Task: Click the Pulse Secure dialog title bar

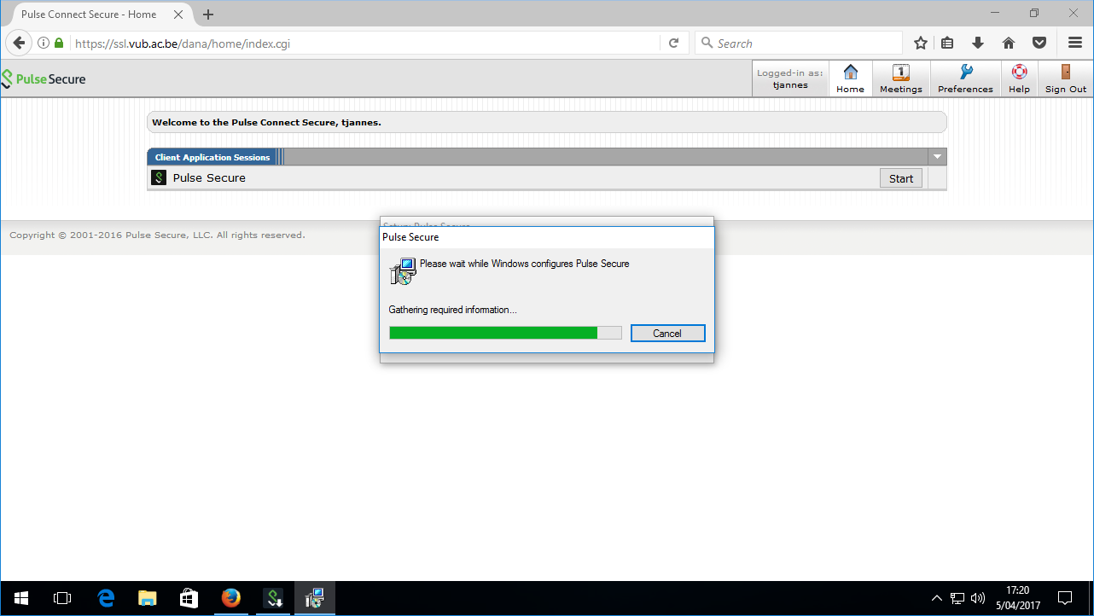Action: [x=547, y=237]
